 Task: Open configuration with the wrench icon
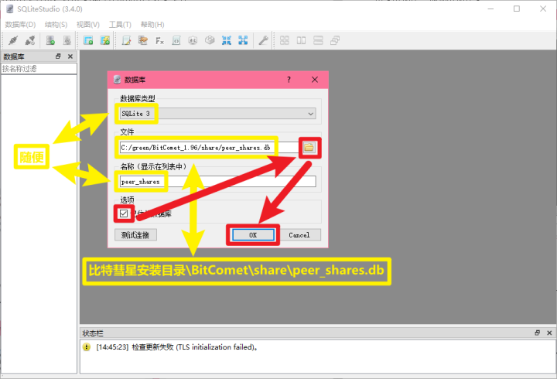click(263, 40)
